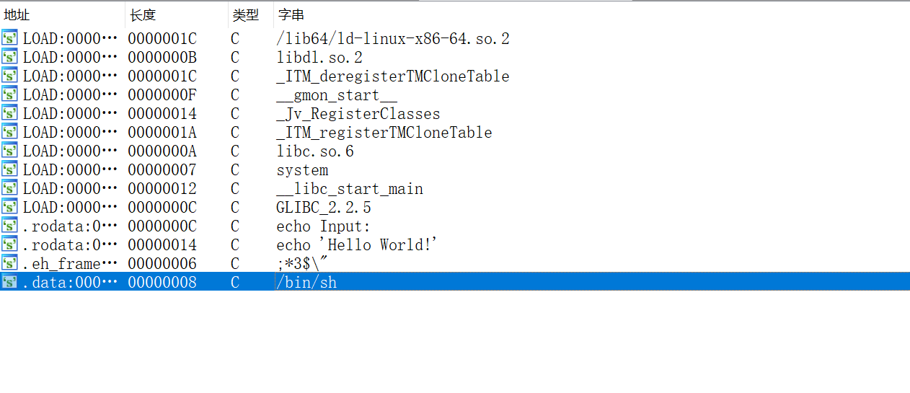This screenshot has height=393, width=910.
Task: Click string icon beside /lib64/ld-linux-x86-64.so.2 row
Action: point(10,38)
